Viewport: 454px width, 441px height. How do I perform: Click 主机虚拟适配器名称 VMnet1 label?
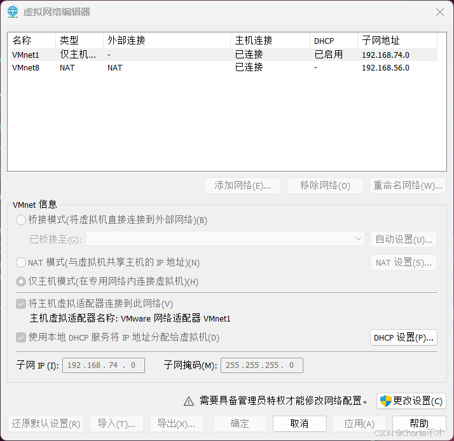pos(130,318)
